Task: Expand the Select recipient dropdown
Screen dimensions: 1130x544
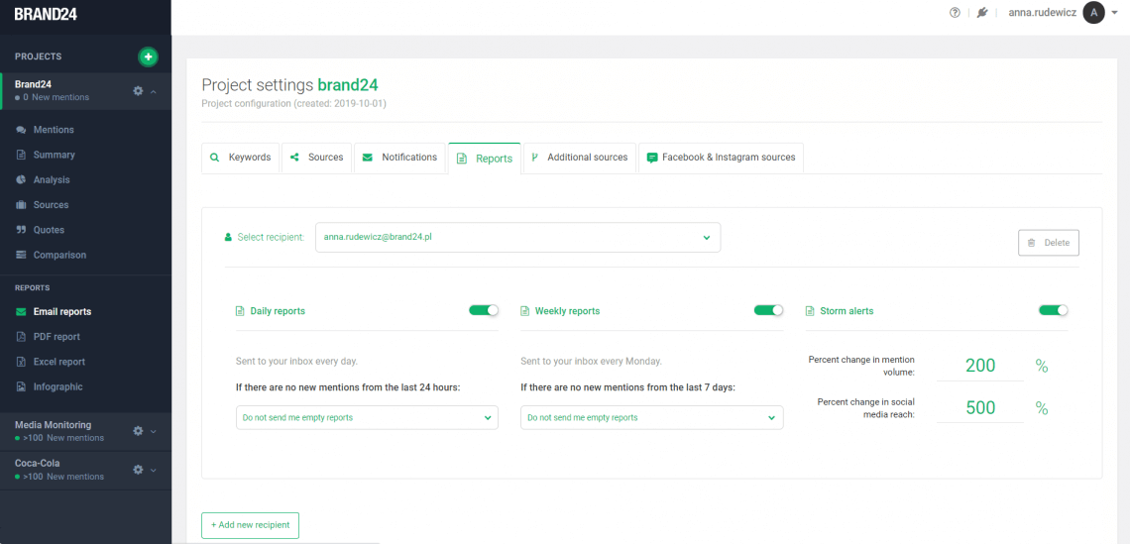Action: (x=517, y=238)
